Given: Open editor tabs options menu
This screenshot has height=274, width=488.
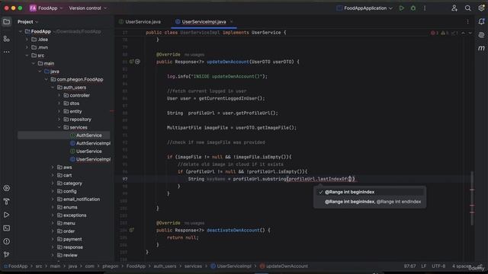Looking at the screenshot, I should (x=467, y=22).
